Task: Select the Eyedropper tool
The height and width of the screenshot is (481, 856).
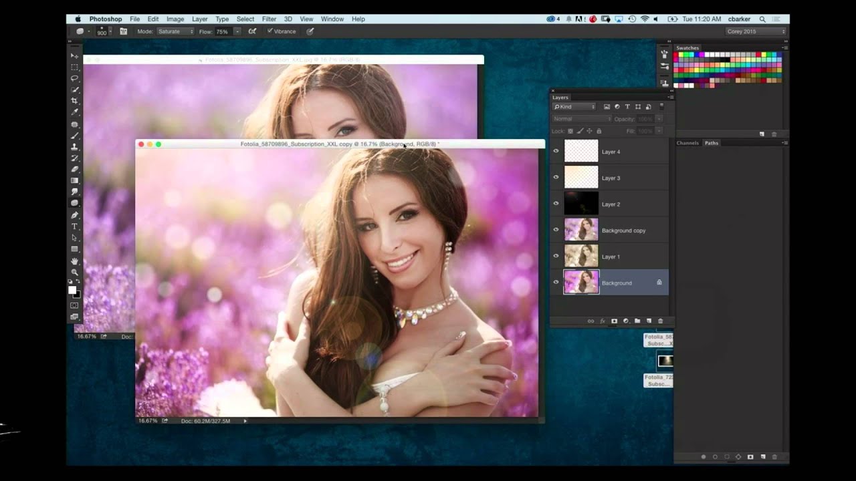Action: pyautogui.click(x=74, y=113)
